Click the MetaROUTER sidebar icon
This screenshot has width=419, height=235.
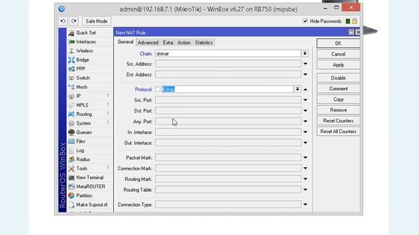(71, 187)
